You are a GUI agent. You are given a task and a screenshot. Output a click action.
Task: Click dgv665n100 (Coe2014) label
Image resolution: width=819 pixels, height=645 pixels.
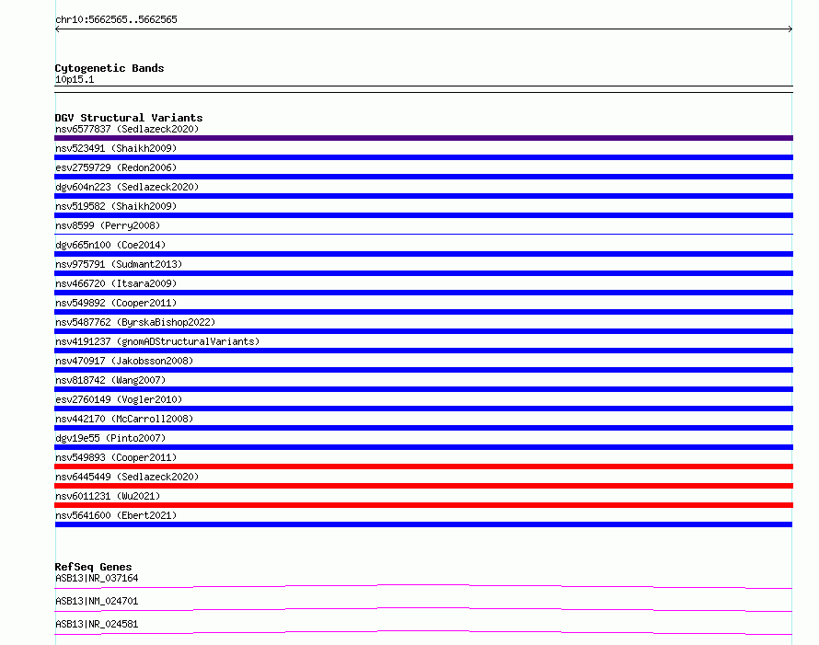[x=110, y=245]
